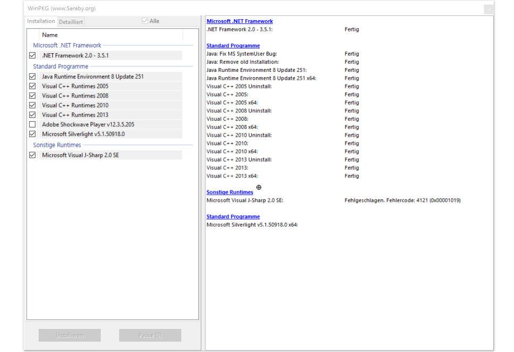The image size is (514, 352).
Task: Click the .NET Framework 2.0 - 3.5.1 log entry
Action: click(x=239, y=29)
